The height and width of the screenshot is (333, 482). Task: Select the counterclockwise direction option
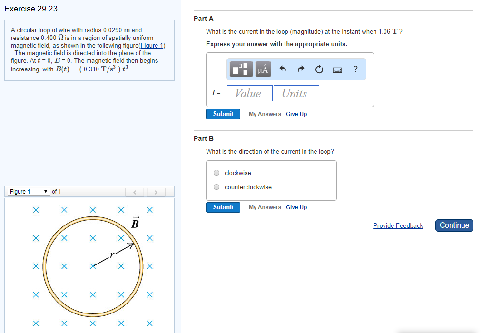click(x=216, y=187)
